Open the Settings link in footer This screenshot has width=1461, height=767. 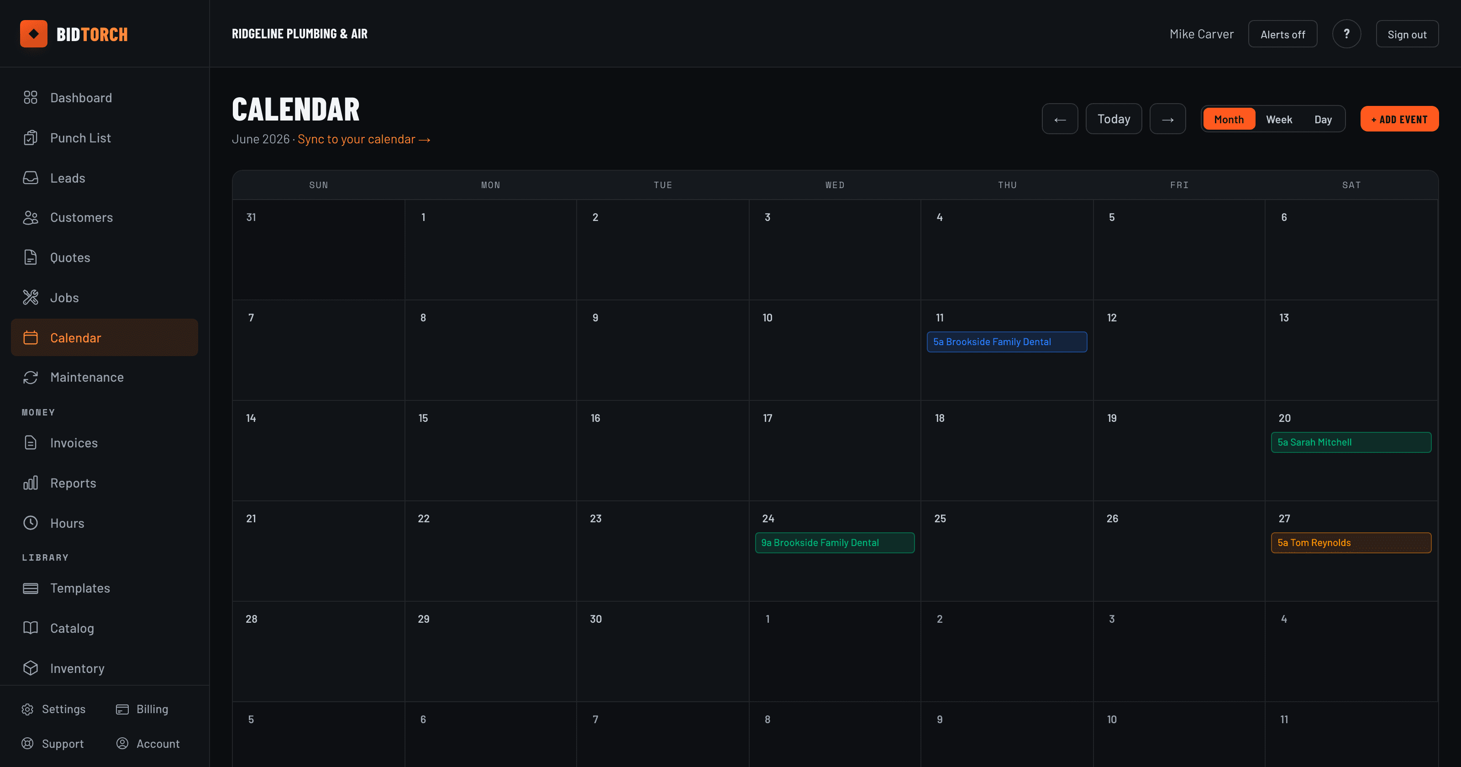[54, 709]
